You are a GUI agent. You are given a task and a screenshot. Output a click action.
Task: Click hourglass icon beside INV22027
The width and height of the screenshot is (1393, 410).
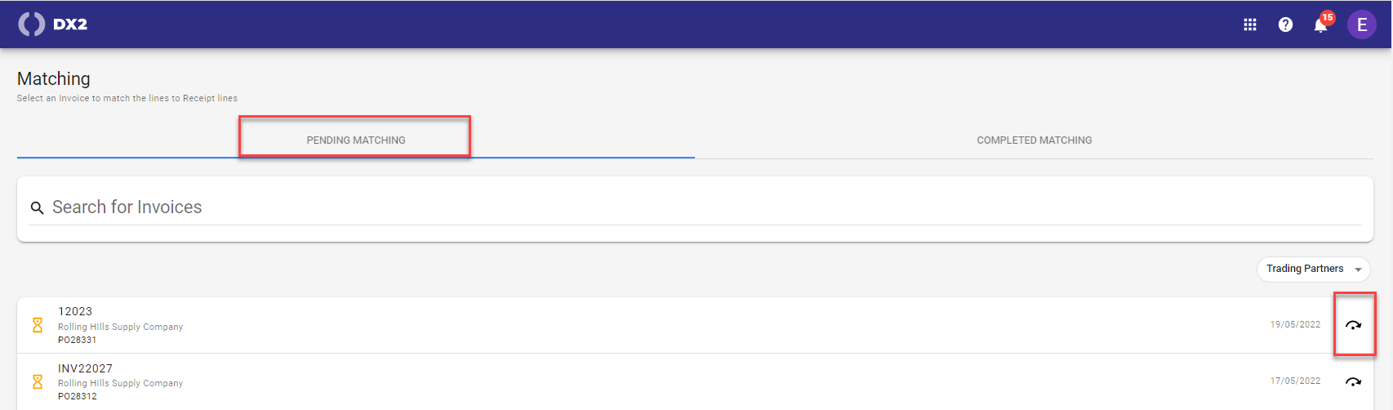click(x=38, y=381)
